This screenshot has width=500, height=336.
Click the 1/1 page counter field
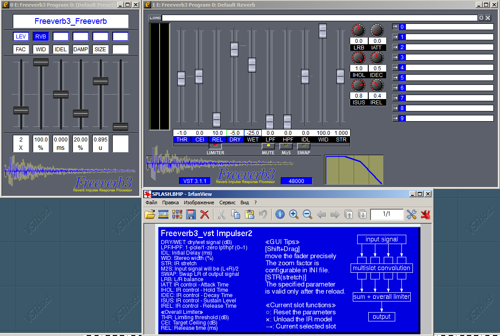tap(386, 214)
